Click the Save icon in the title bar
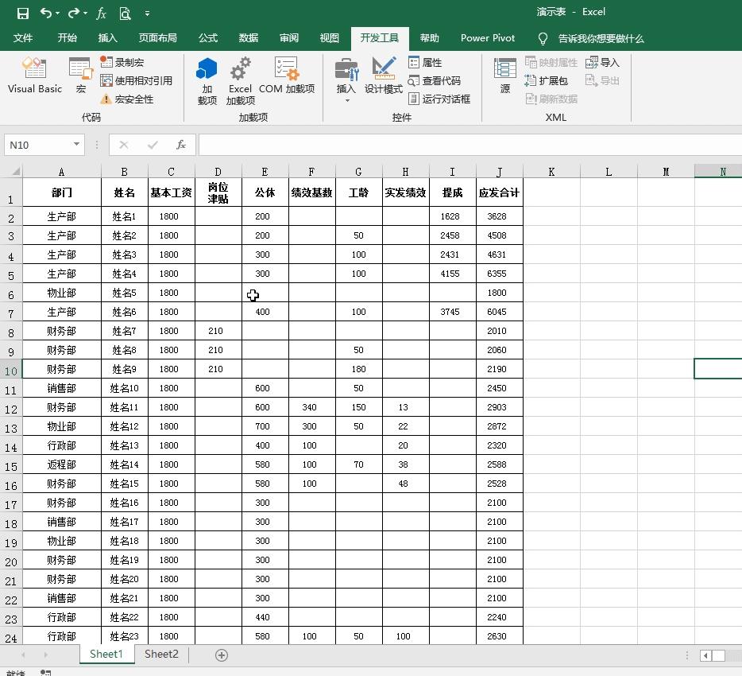742x676 pixels. point(22,13)
